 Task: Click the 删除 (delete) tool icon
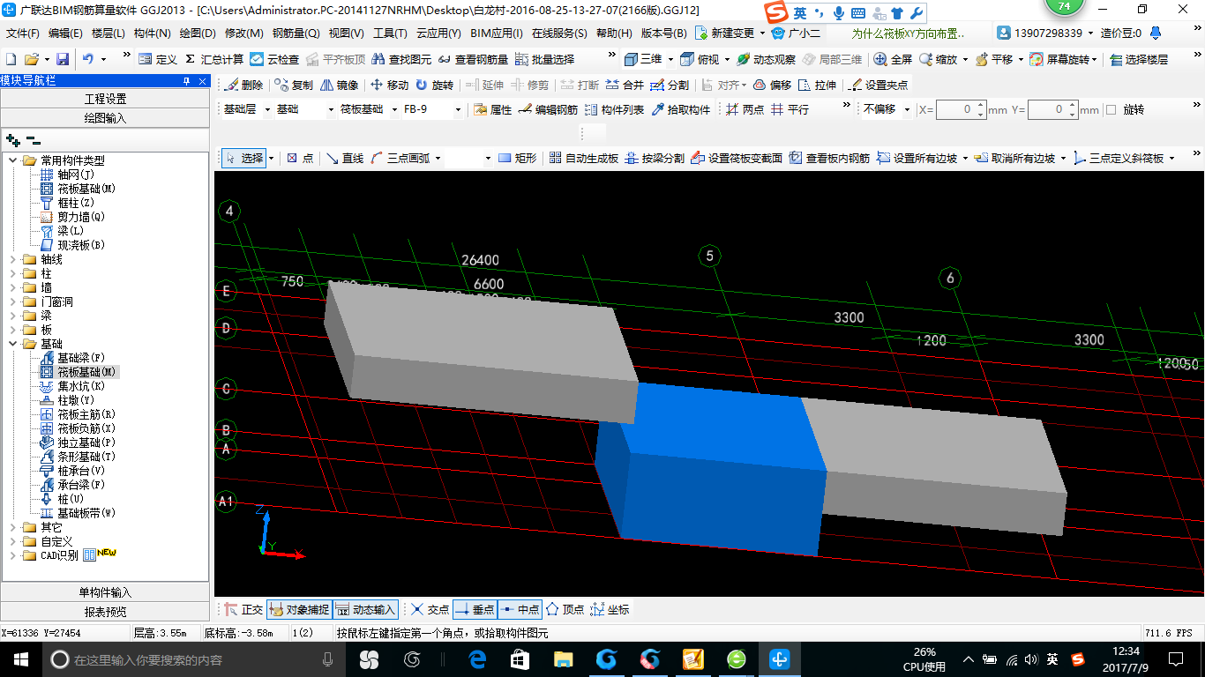pyautogui.click(x=243, y=86)
